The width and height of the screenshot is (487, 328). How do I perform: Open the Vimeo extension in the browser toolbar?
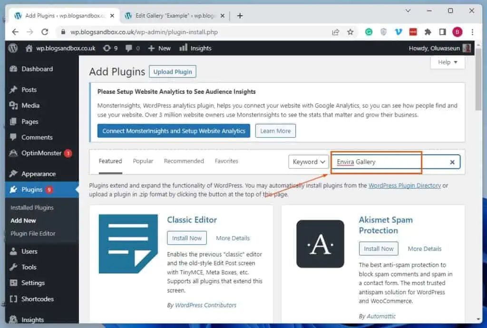coord(398,32)
